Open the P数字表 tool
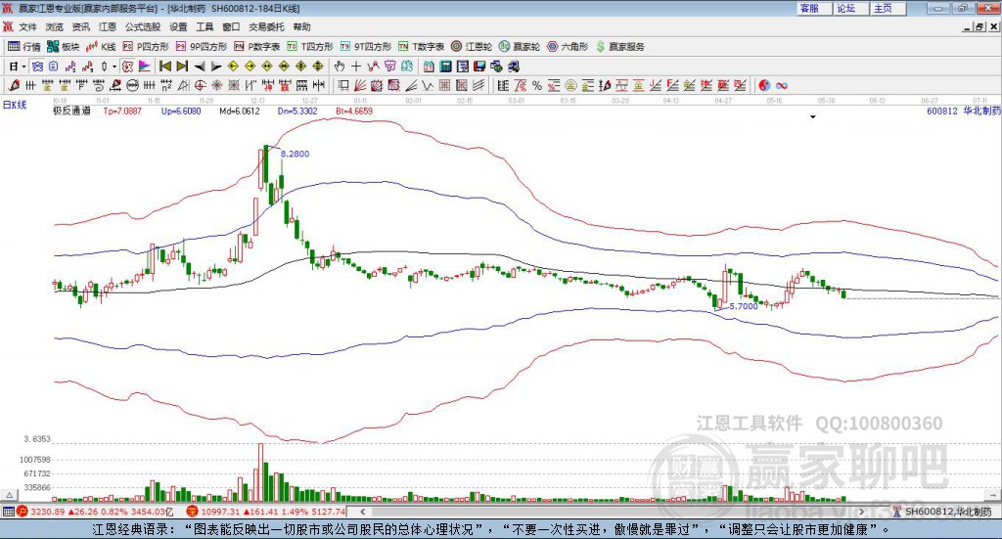Image resolution: width=1002 pixels, height=539 pixels. coord(257,47)
